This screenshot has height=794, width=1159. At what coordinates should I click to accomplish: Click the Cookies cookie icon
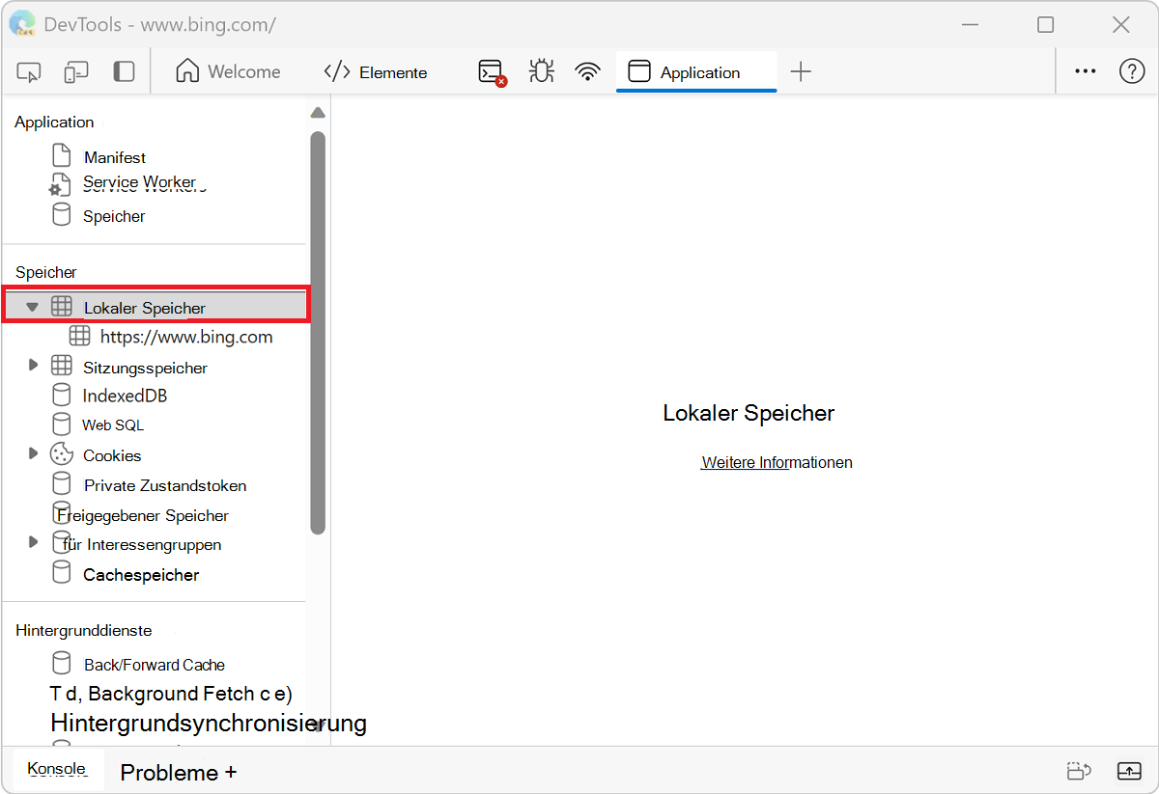point(62,454)
